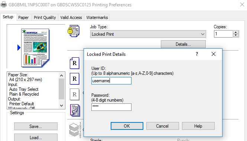Click the blue arrow beside page preview
Screen dimensions: 247x141
[x=19, y=48]
